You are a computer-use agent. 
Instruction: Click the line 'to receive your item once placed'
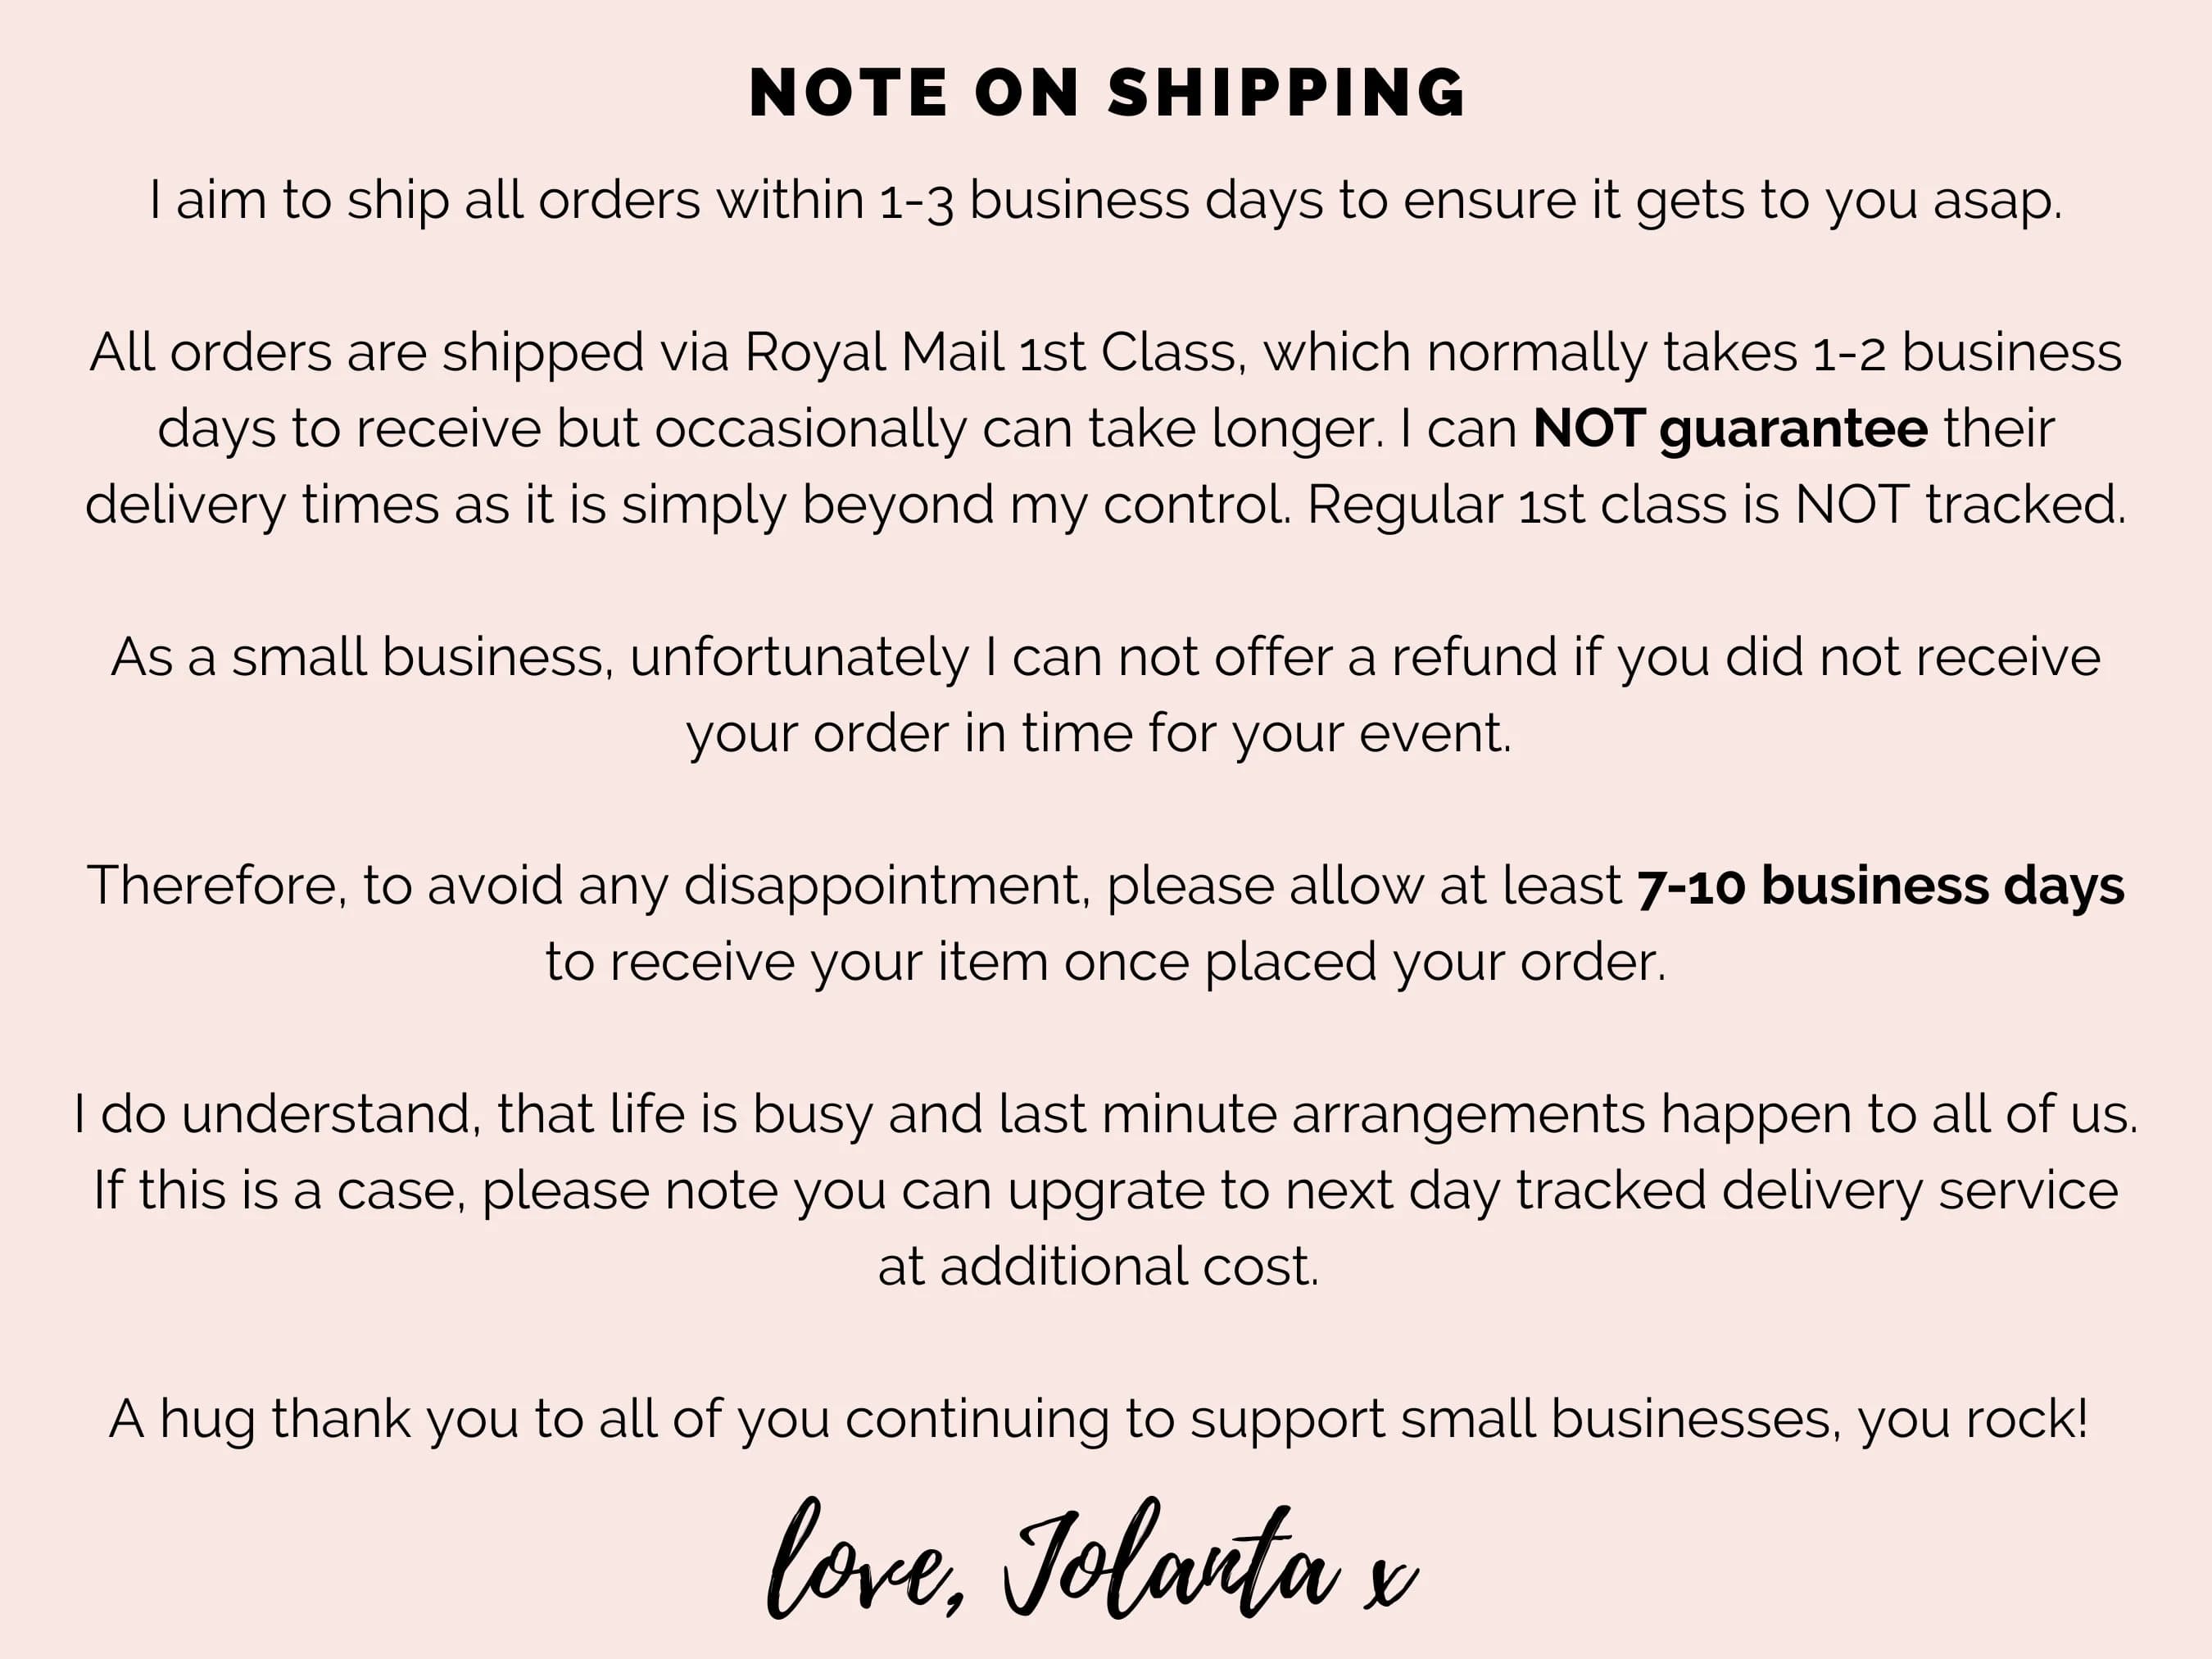click(962, 961)
